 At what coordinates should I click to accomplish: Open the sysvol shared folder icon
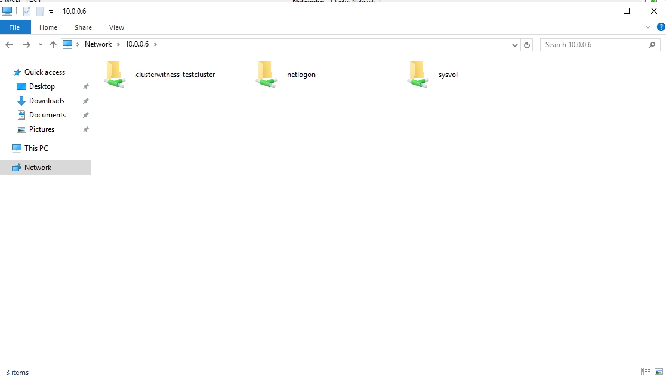(418, 75)
